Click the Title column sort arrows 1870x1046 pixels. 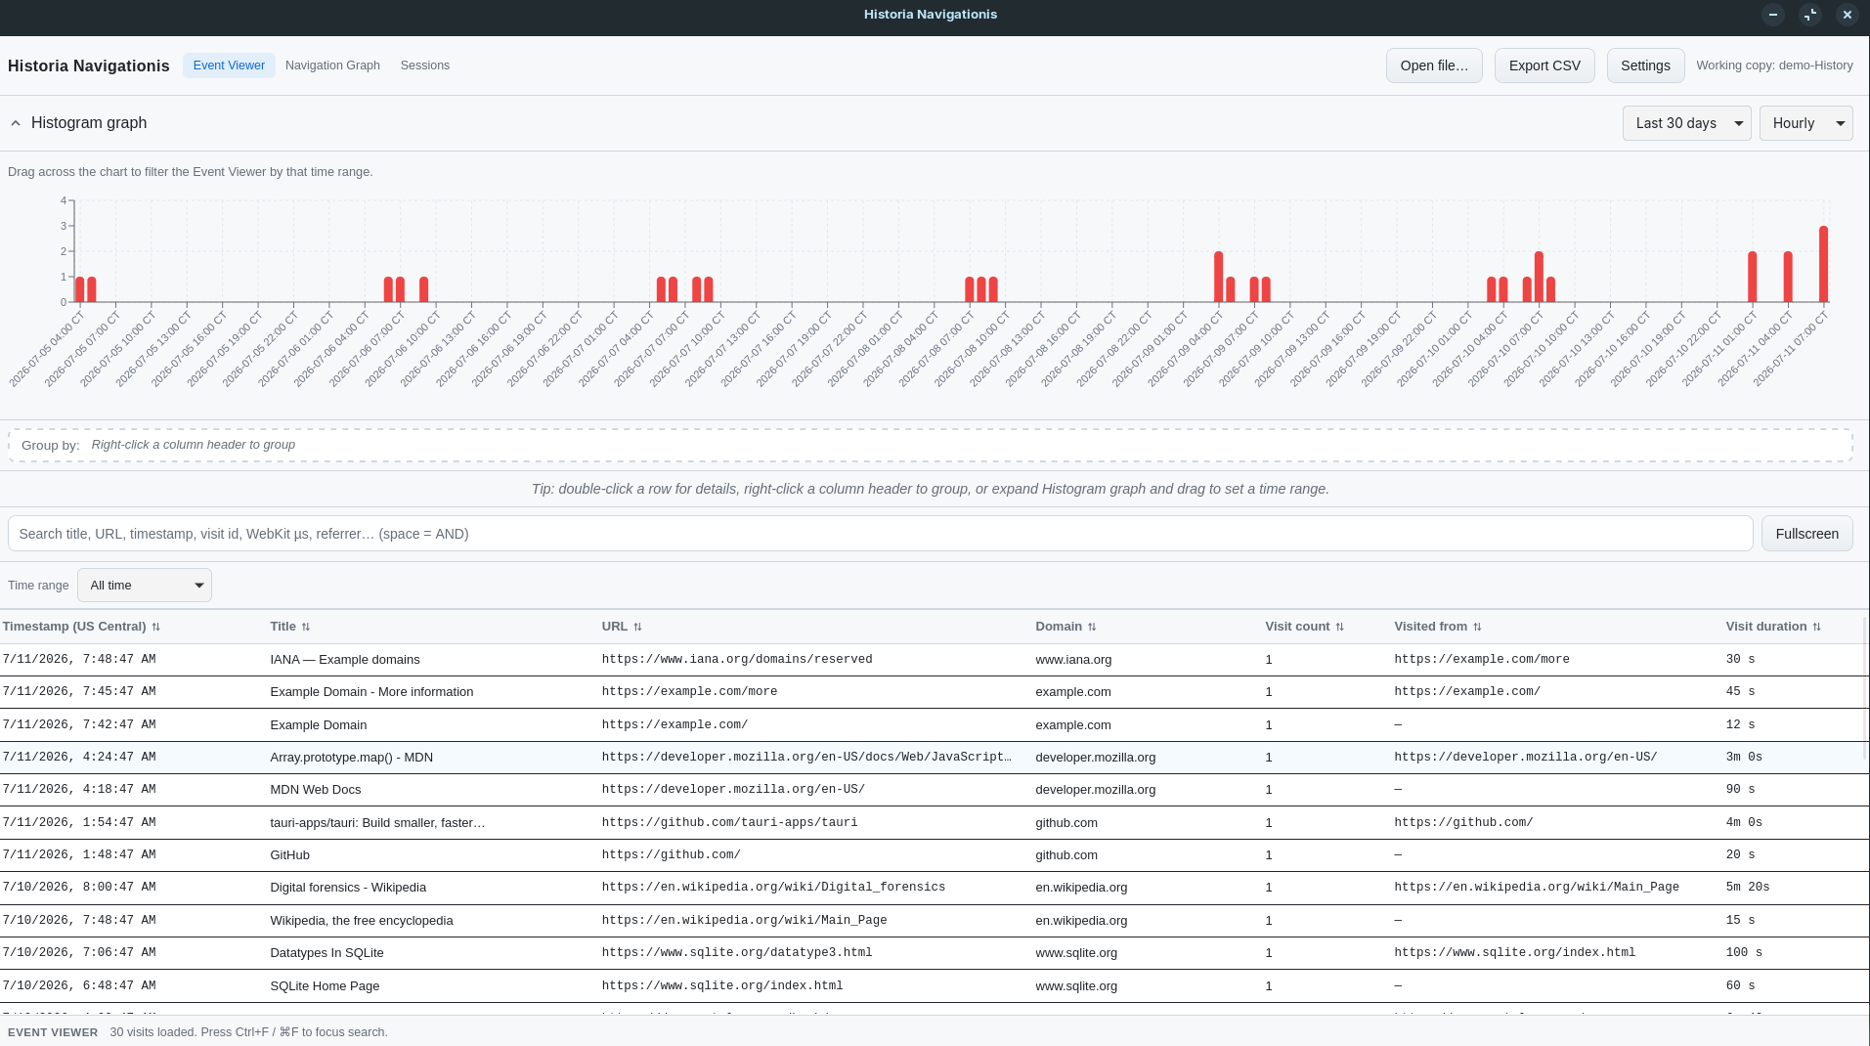tap(306, 627)
